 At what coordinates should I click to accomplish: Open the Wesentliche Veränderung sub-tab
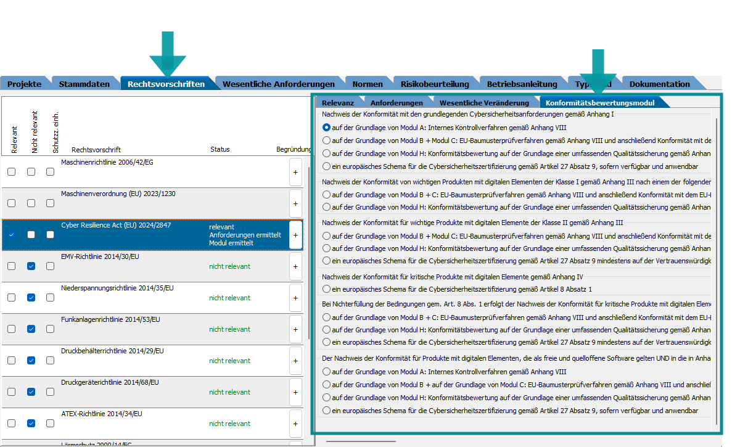(483, 103)
